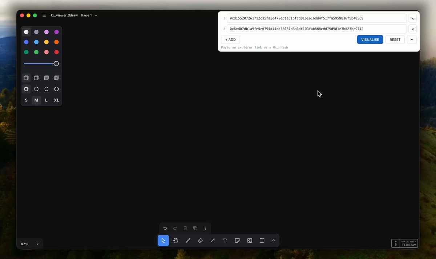Click the tx_viewer.tldraw file name

click(64, 16)
